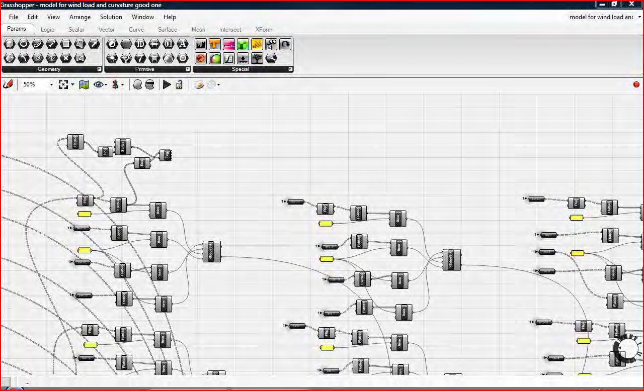Image resolution: width=644 pixels, height=391 pixels.
Task: Open the preview spheres dropdown arrow
Action: click(x=218, y=85)
